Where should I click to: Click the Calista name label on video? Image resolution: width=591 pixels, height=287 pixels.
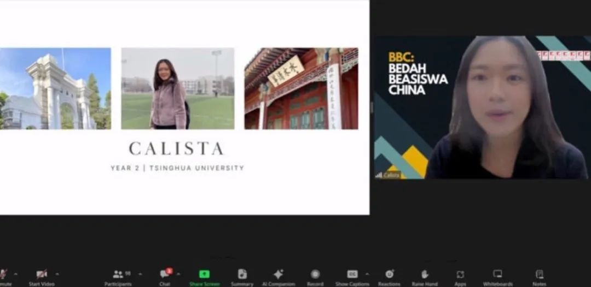pyautogui.click(x=391, y=176)
